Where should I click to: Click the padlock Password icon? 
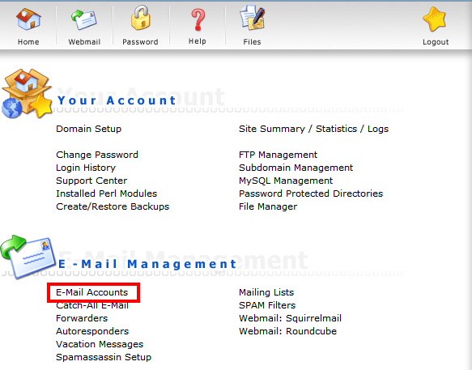coord(140,18)
